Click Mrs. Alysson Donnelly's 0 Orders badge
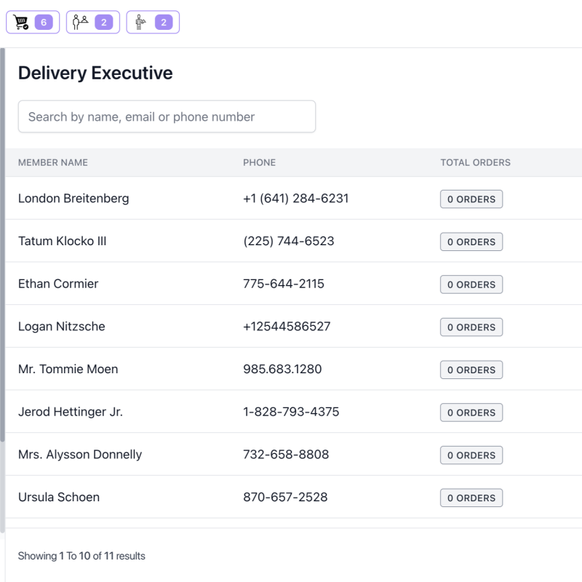The height and width of the screenshot is (582, 582). (x=471, y=455)
